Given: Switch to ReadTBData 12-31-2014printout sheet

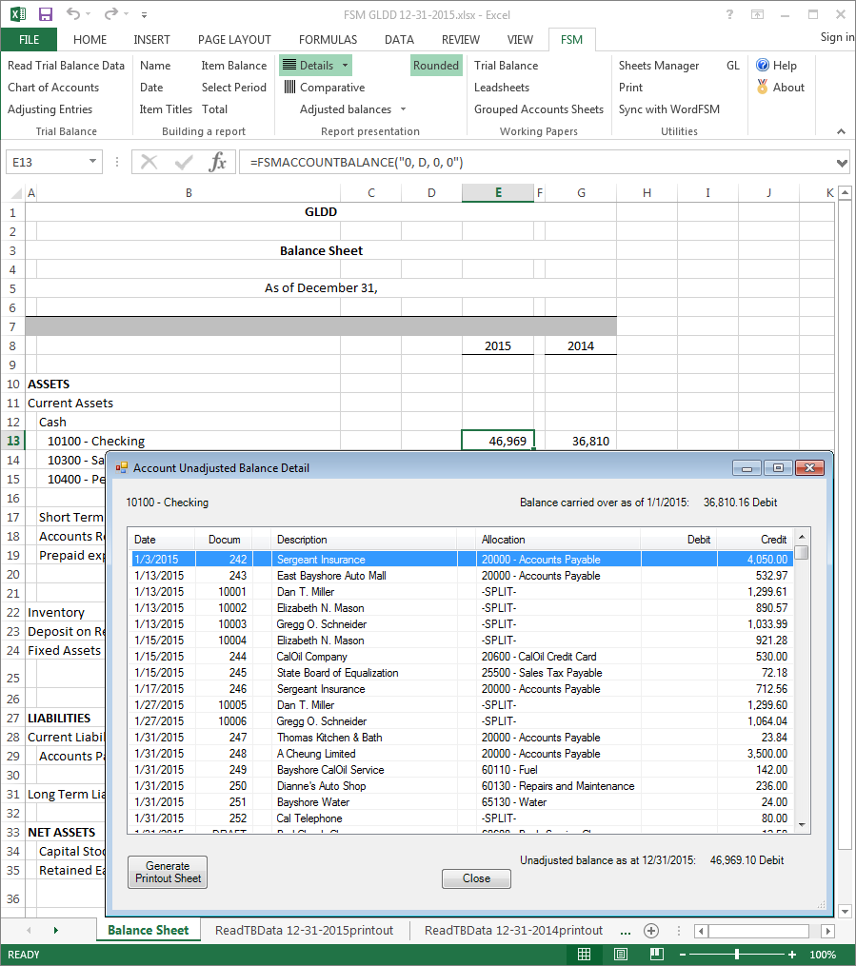Looking at the screenshot, I should [x=513, y=930].
